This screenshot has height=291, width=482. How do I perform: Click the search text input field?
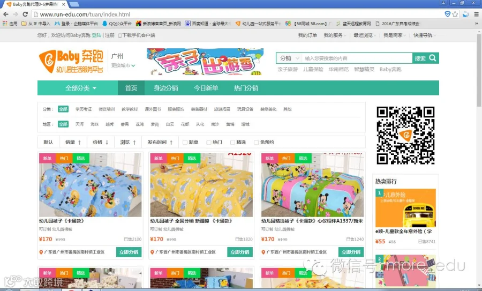pos(357,58)
